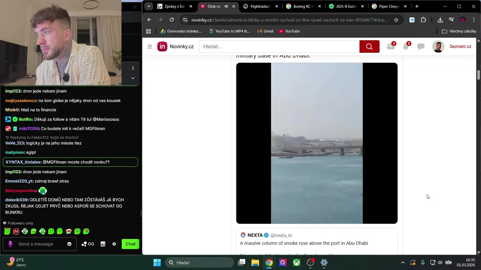Image resolution: width=481 pixels, height=270 pixels.
Task: Open the Seznam.cz link
Action: 460,46
